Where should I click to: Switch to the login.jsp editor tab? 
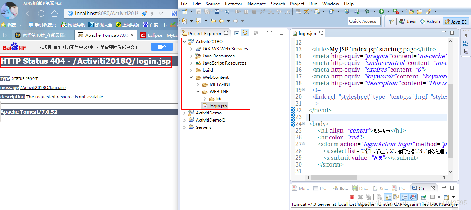(307, 33)
